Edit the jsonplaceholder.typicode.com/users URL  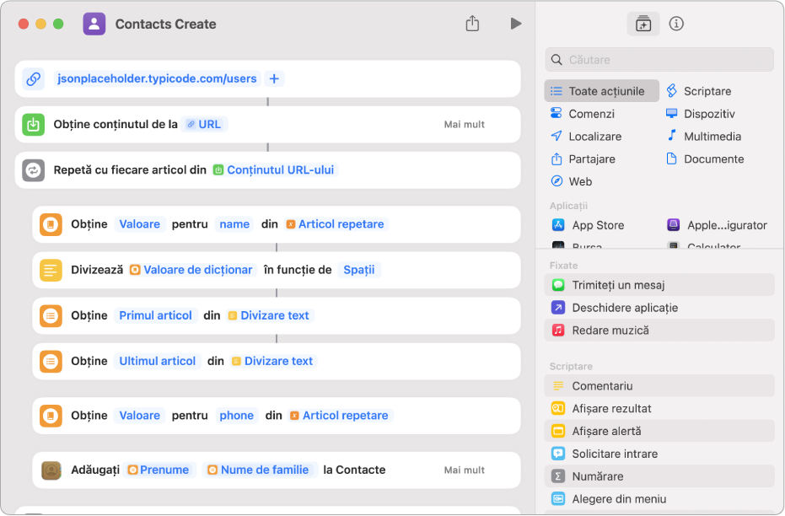click(157, 78)
